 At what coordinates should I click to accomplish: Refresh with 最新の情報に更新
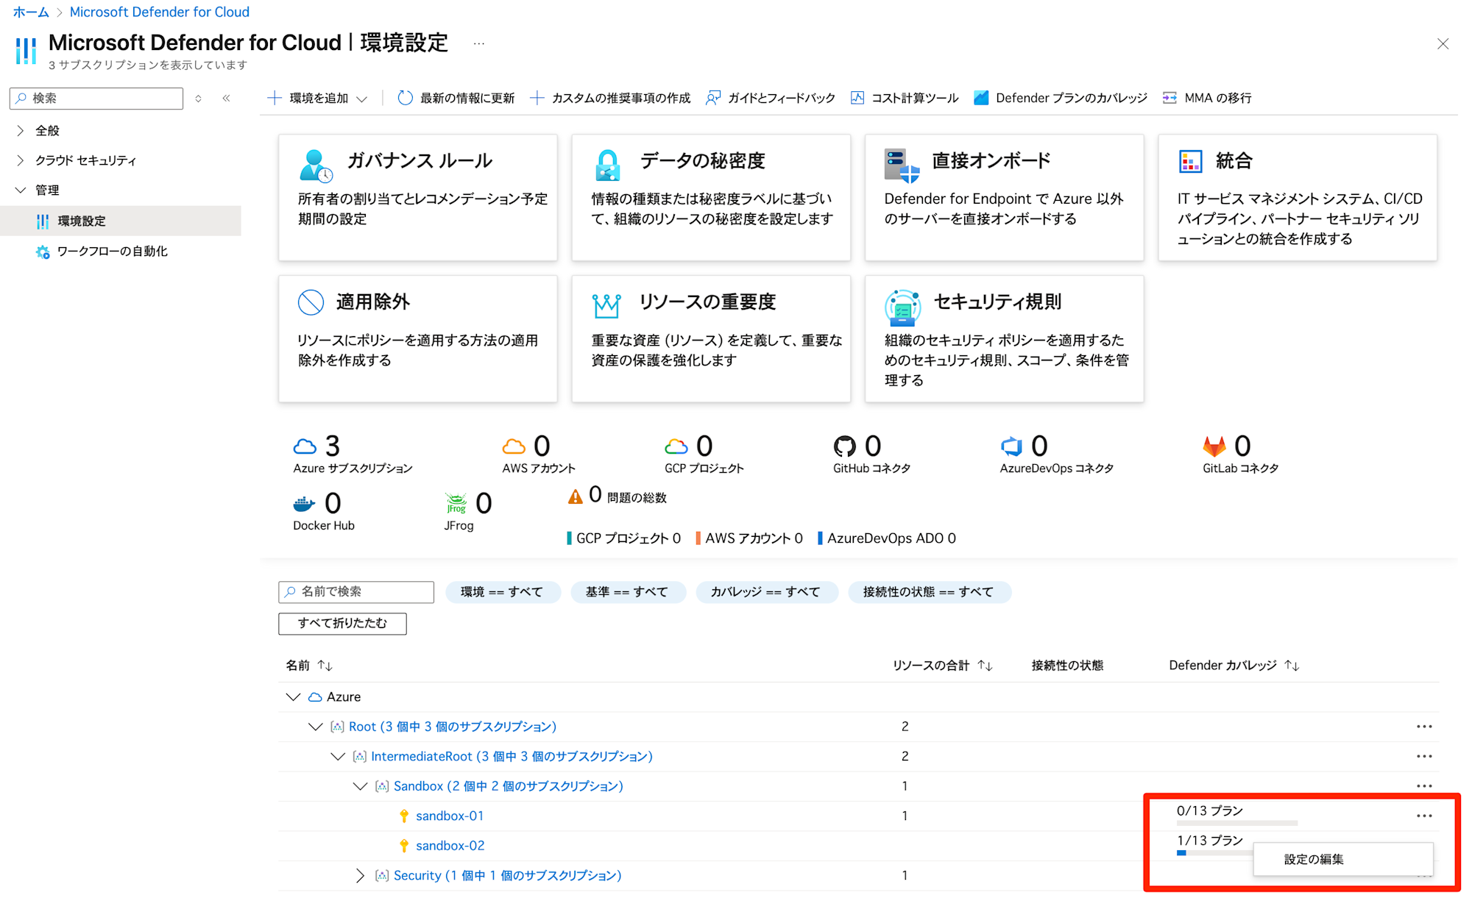click(x=456, y=98)
